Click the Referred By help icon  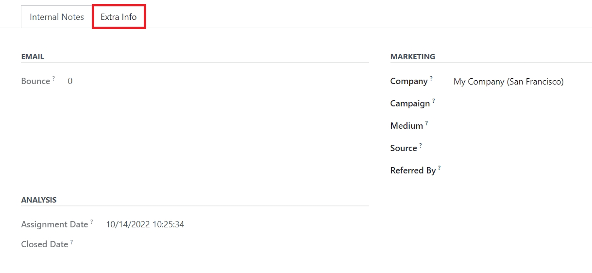pos(440,168)
